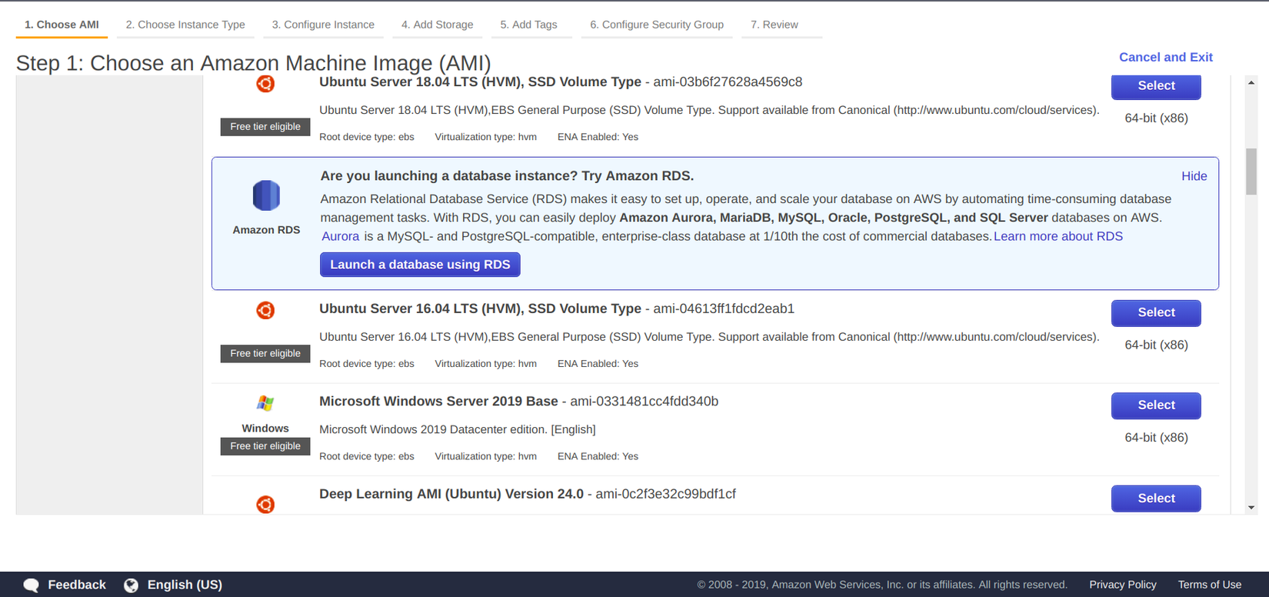Open Learn more about RDS link
The height and width of the screenshot is (597, 1269).
click(x=1057, y=236)
